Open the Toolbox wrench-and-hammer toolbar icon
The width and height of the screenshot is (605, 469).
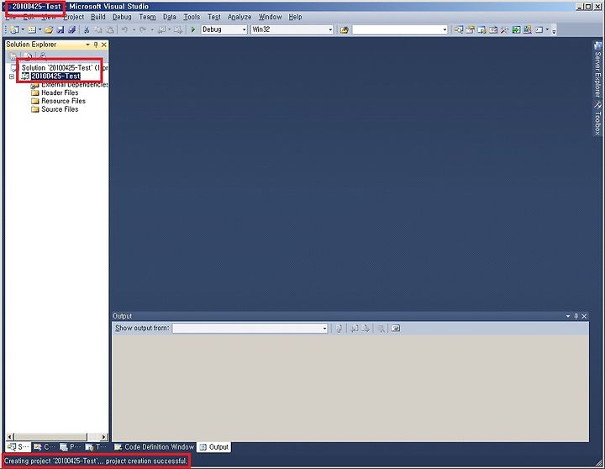504,29
